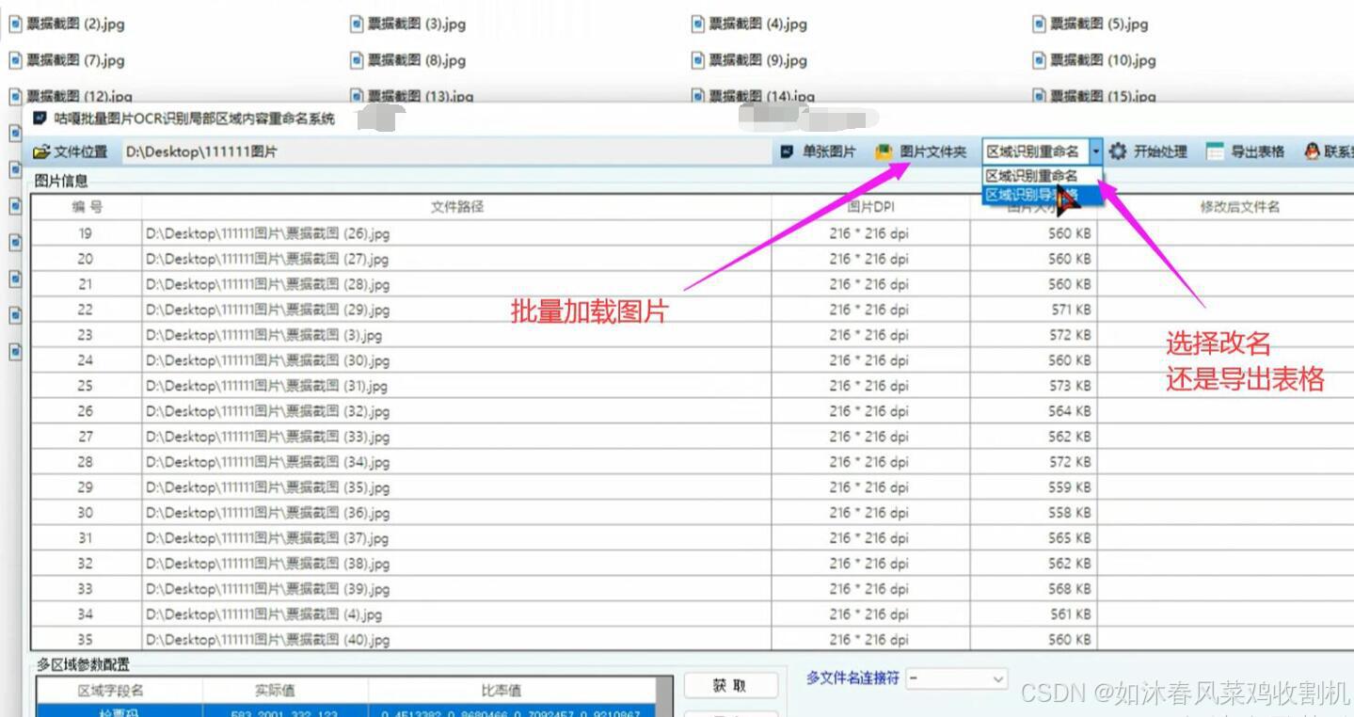1354x717 pixels.
Task: Click file icon of 票据截图 (4).jpg
Action: pos(698,24)
